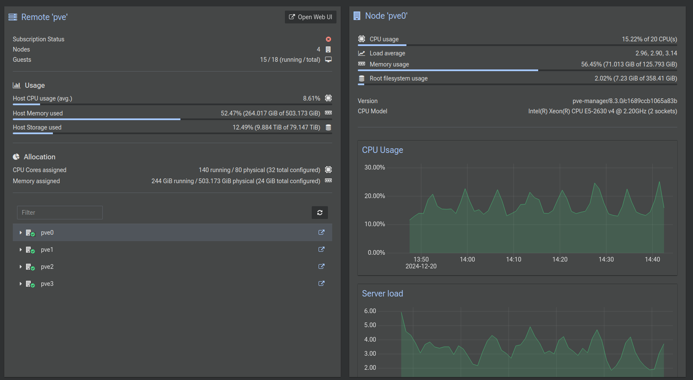Expand the pve2 node tree arrow

20,267
